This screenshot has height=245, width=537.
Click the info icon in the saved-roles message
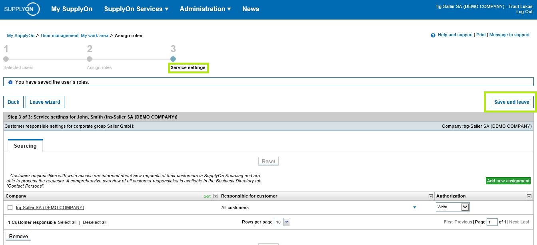(10, 82)
